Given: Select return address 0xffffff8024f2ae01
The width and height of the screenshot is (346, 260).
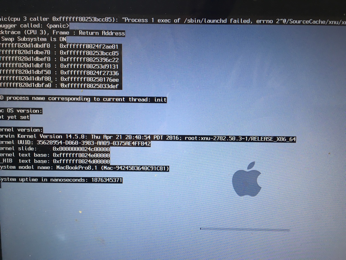Looking at the screenshot, I should [89, 46].
